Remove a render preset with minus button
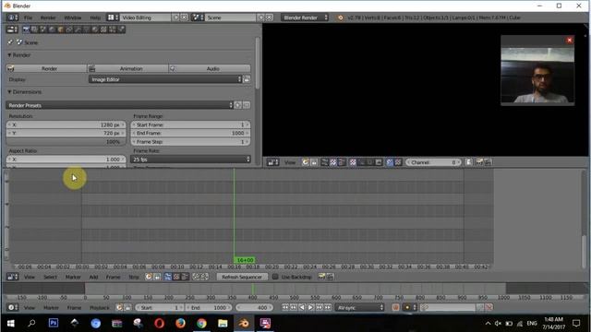591x332 pixels. (x=247, y=105)
